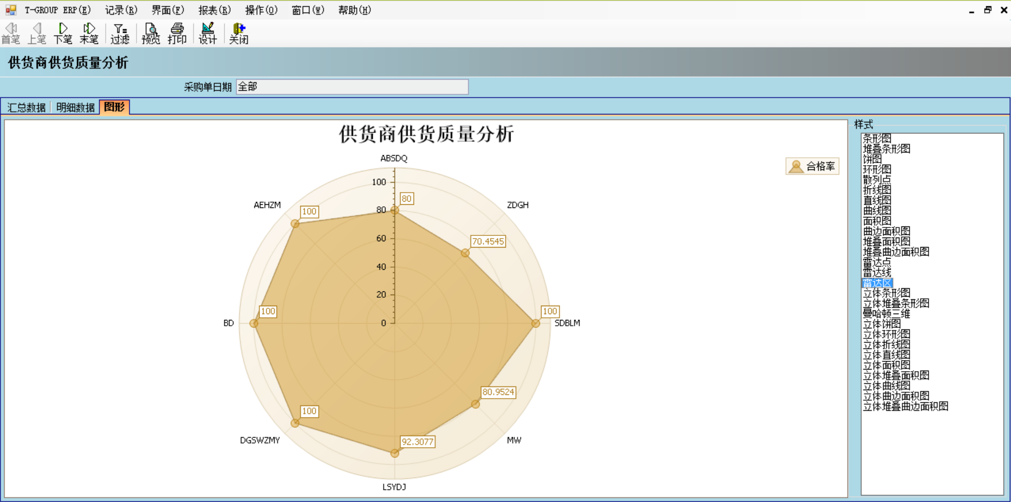Click the chart title 供货商供货质量分析
Image resolution: width=1011 pixels, height=502 pixels.
coord(426,134)
